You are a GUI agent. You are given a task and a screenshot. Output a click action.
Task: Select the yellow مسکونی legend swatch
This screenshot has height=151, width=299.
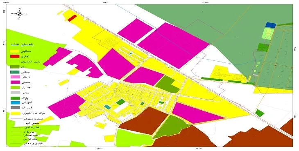14,51
